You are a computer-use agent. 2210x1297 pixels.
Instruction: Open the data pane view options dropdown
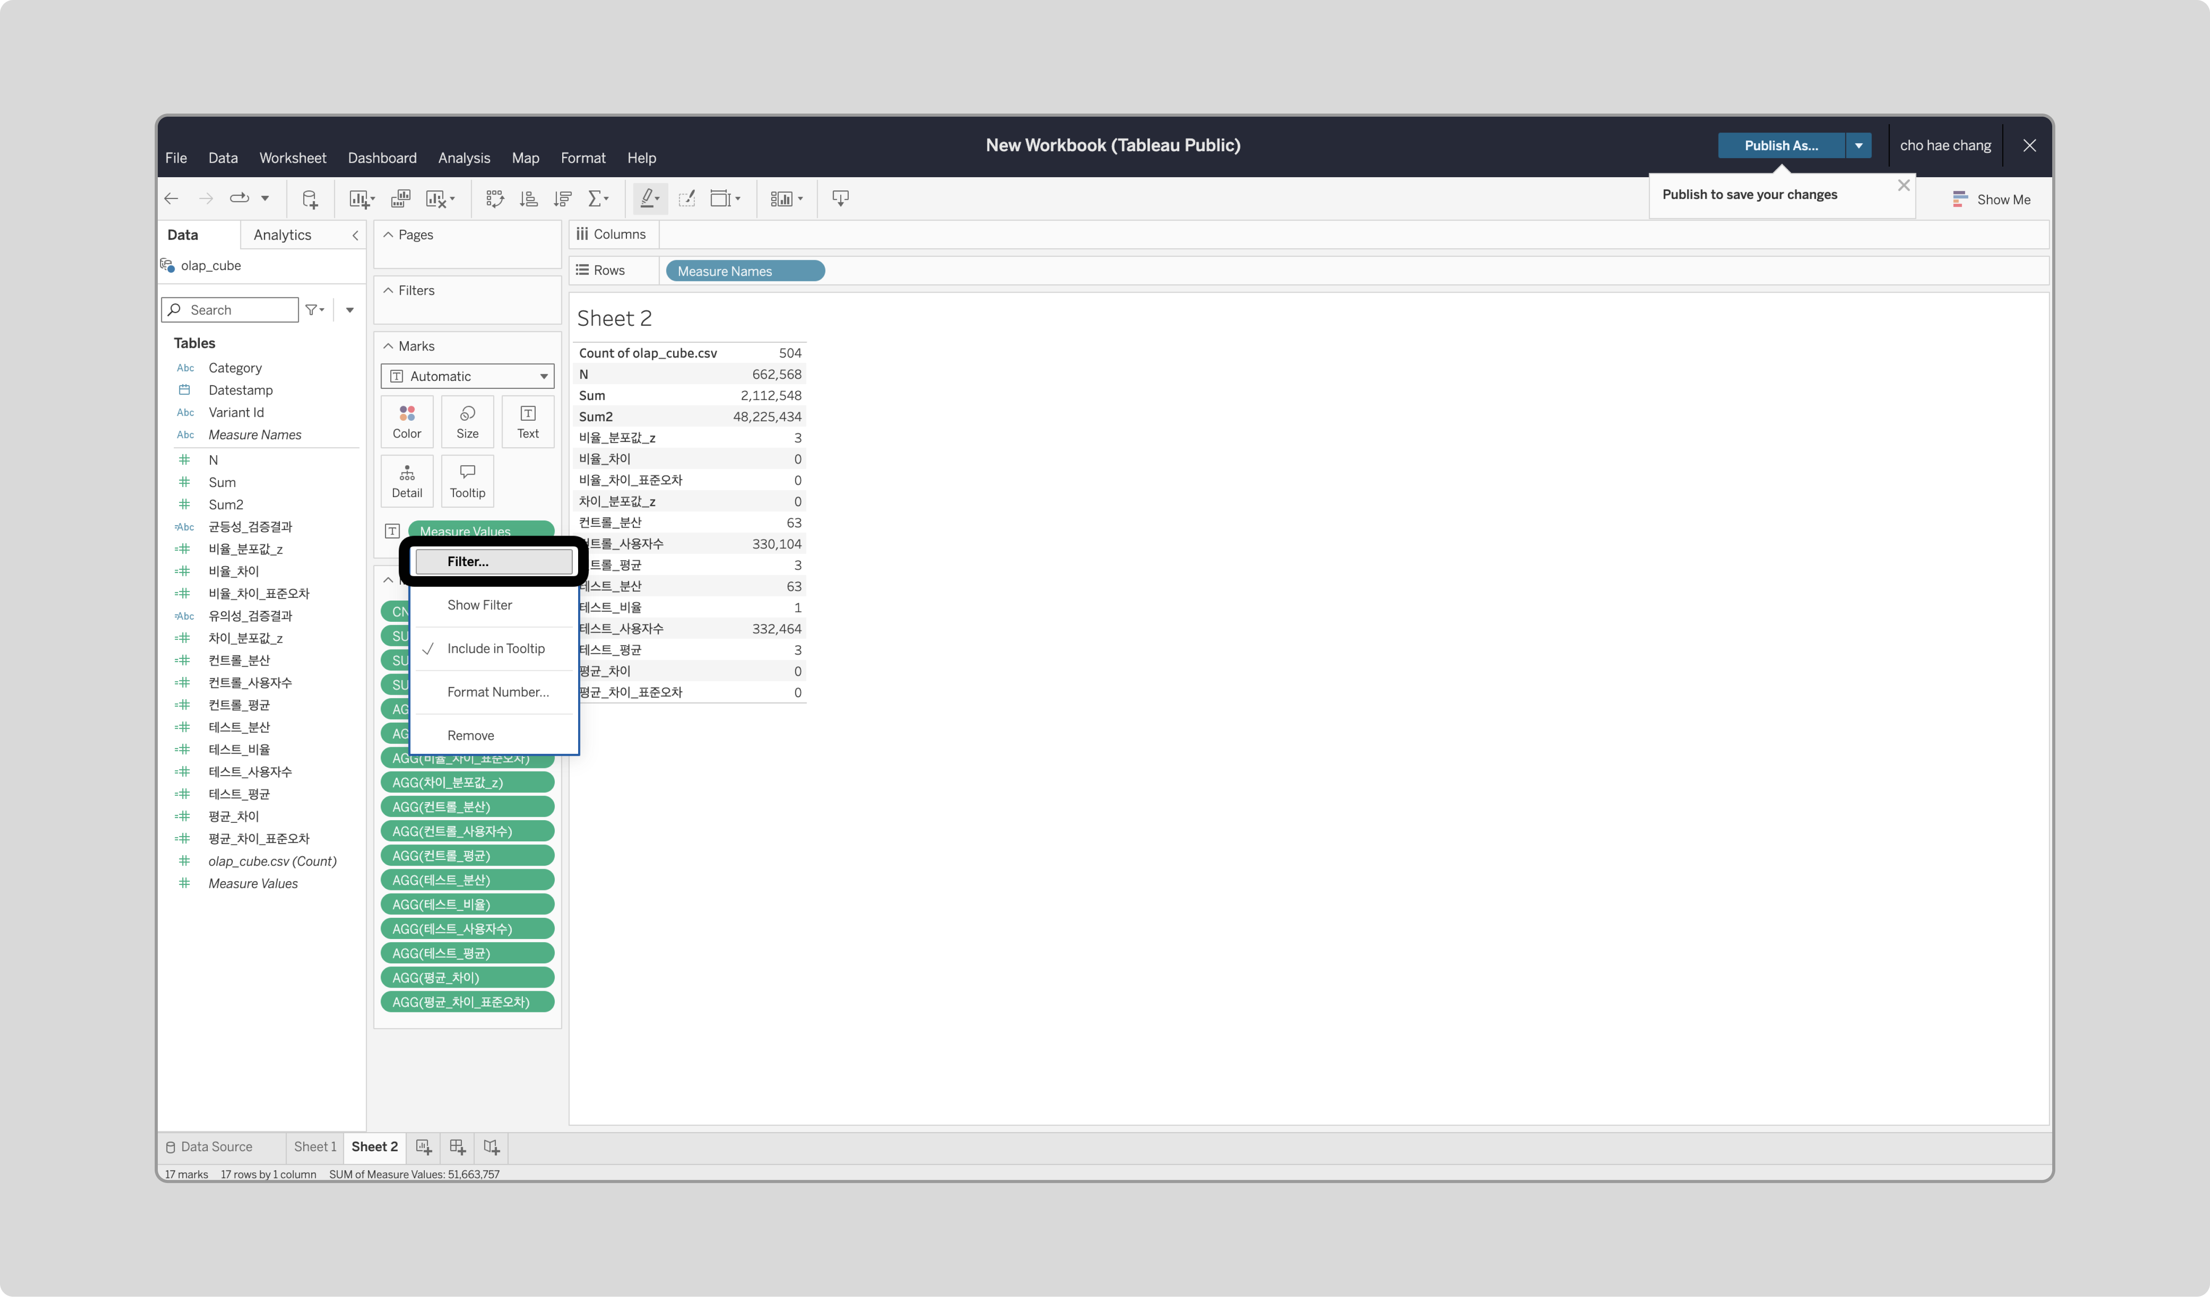350,310
